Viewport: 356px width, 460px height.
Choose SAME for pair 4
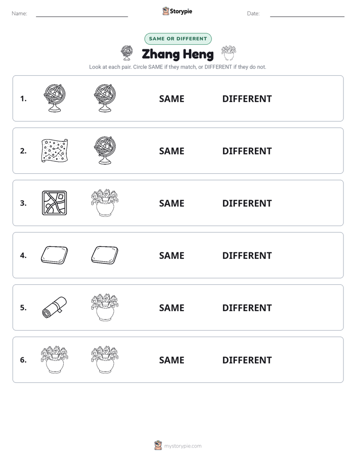point(172,255)
